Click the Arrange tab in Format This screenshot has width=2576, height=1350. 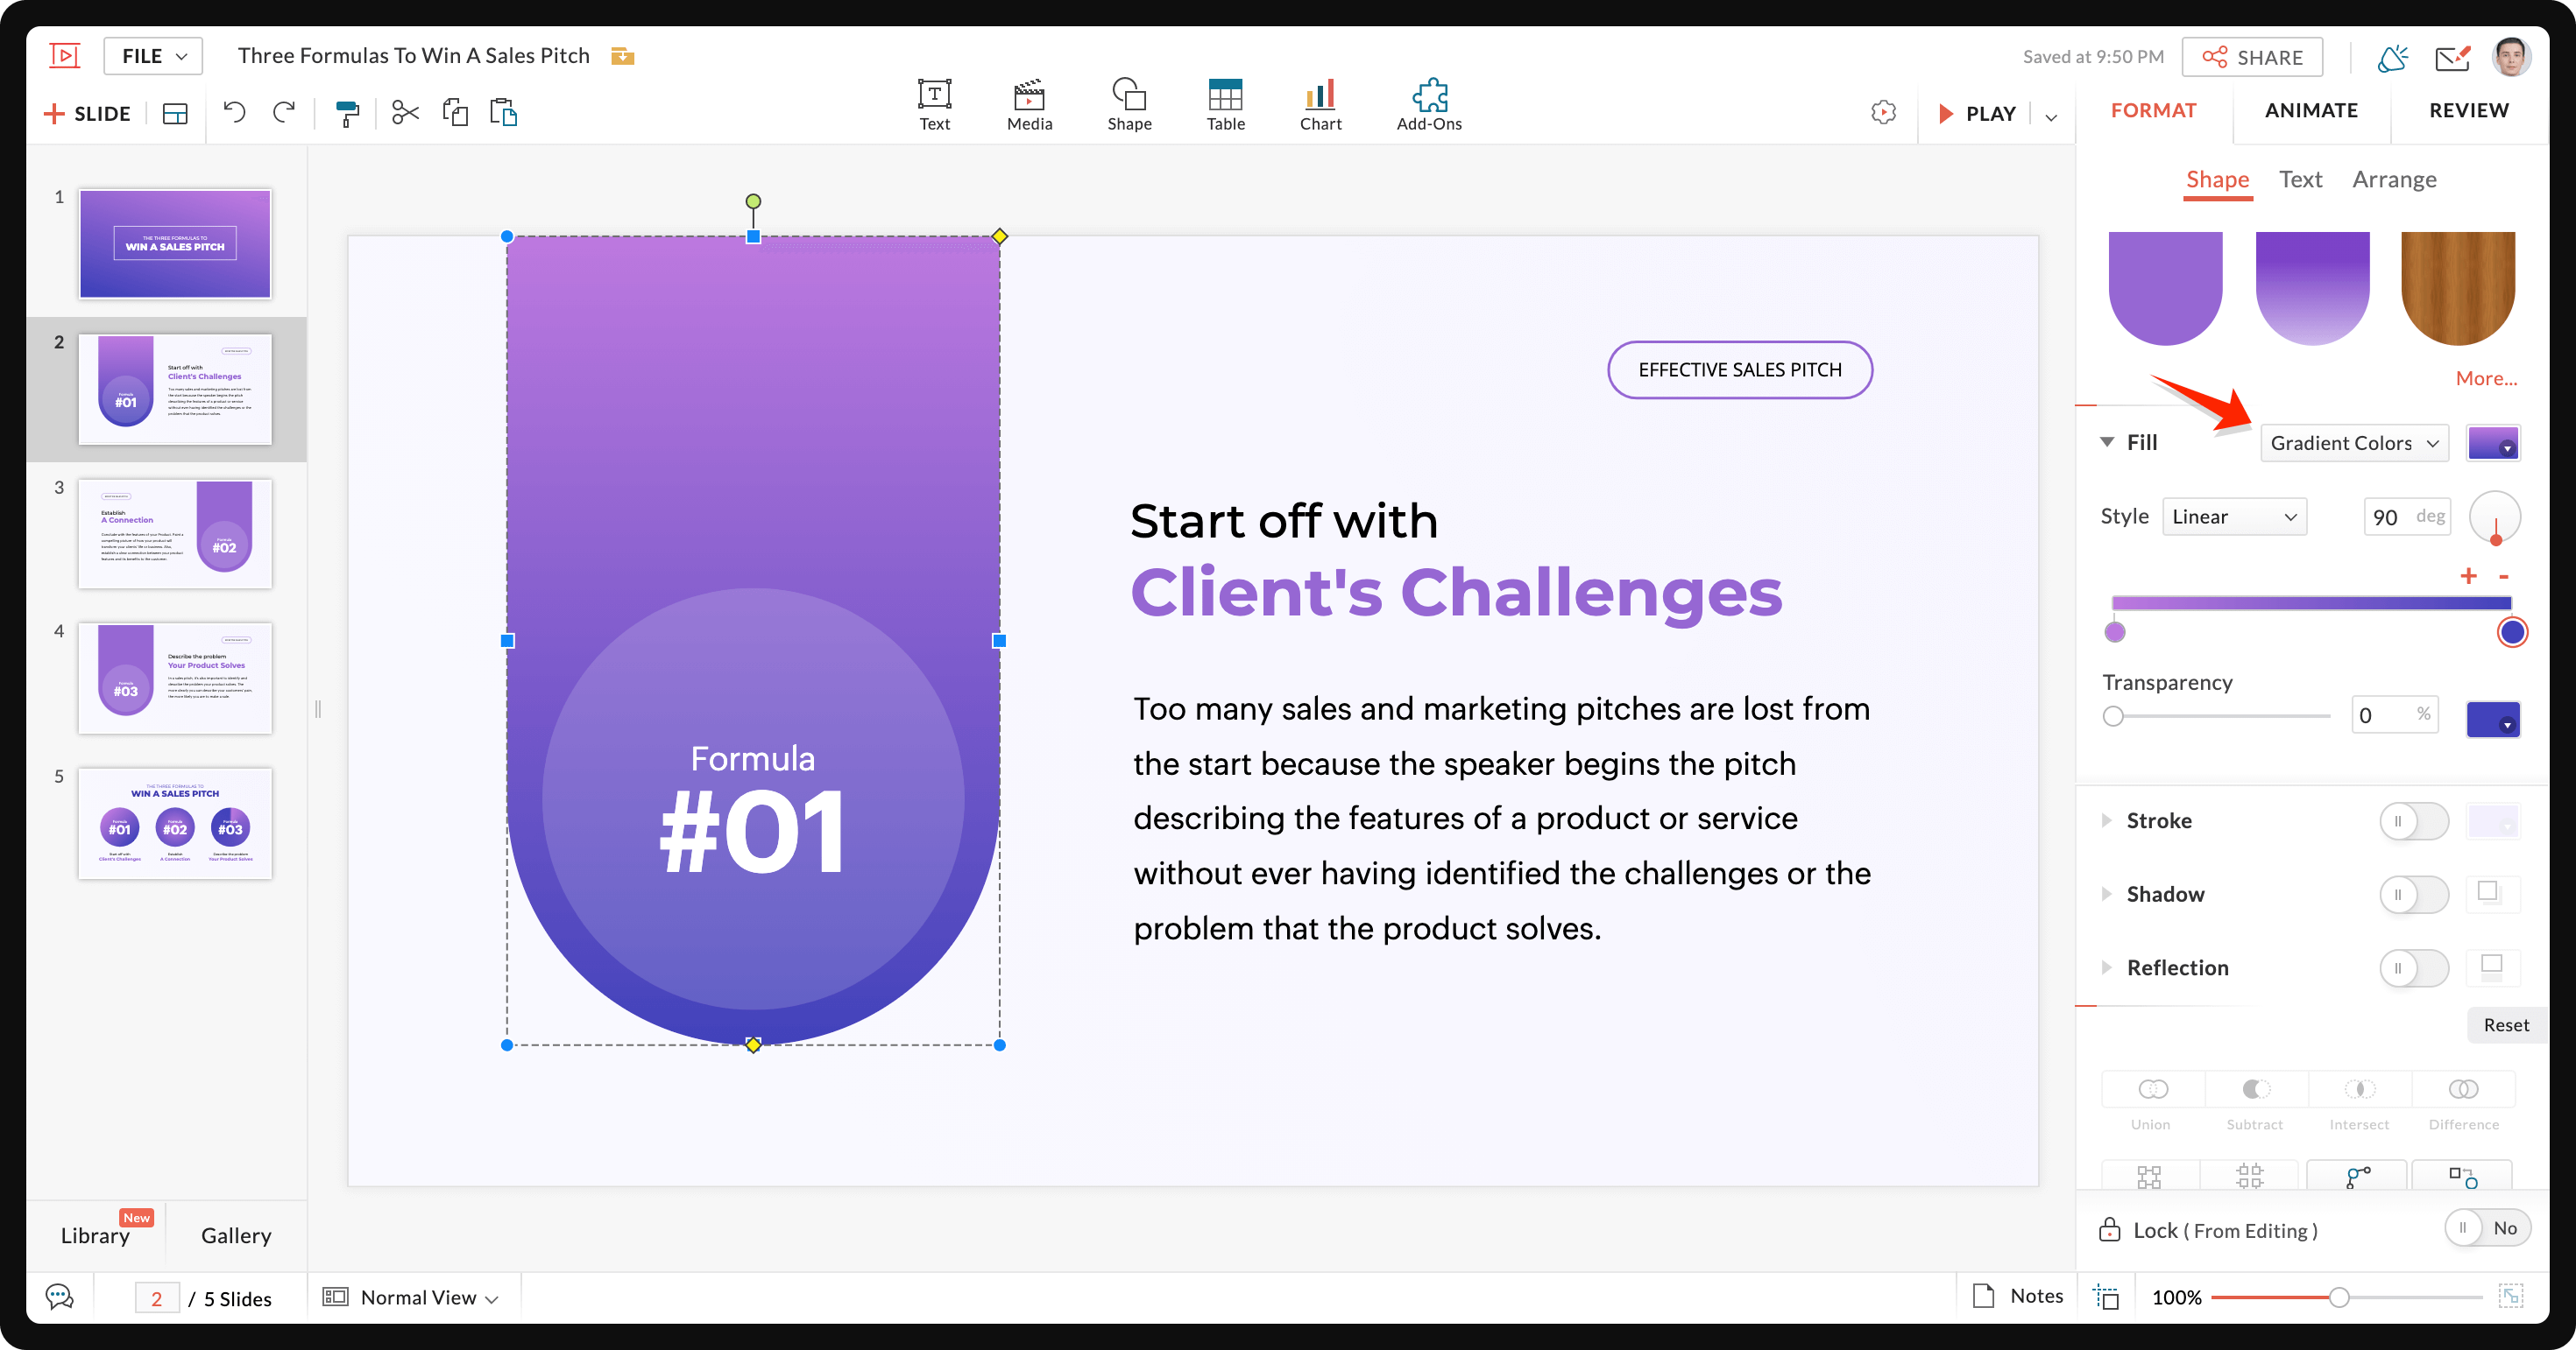click(2397, 177)
